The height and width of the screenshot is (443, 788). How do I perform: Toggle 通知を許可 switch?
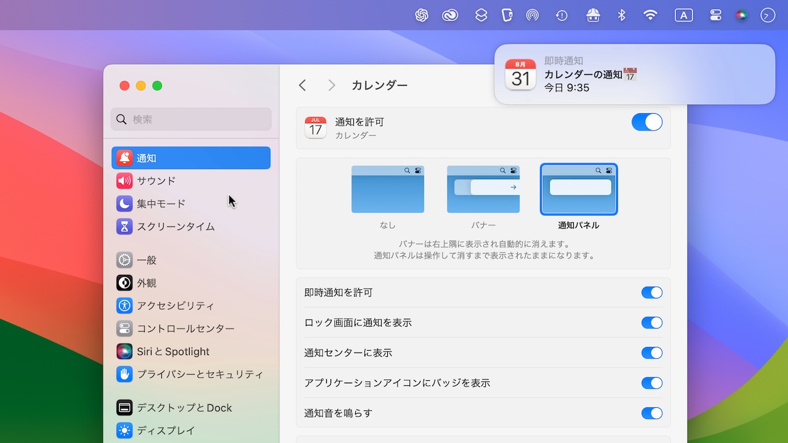(647, 122)
